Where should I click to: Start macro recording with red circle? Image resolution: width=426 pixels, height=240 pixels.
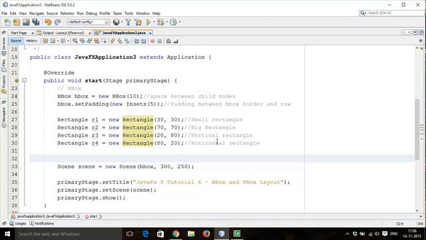[x=152, y=41]
